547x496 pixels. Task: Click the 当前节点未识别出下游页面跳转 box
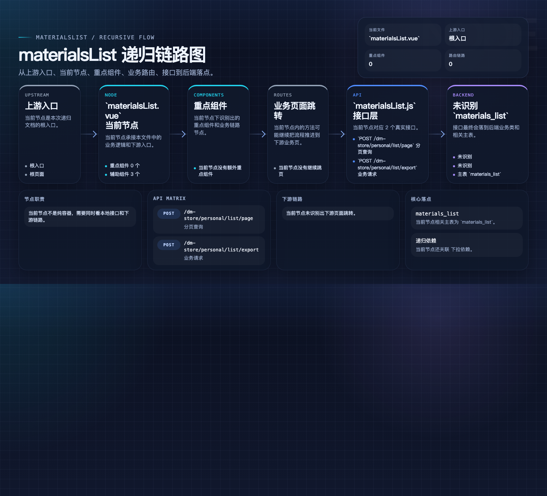338,213
